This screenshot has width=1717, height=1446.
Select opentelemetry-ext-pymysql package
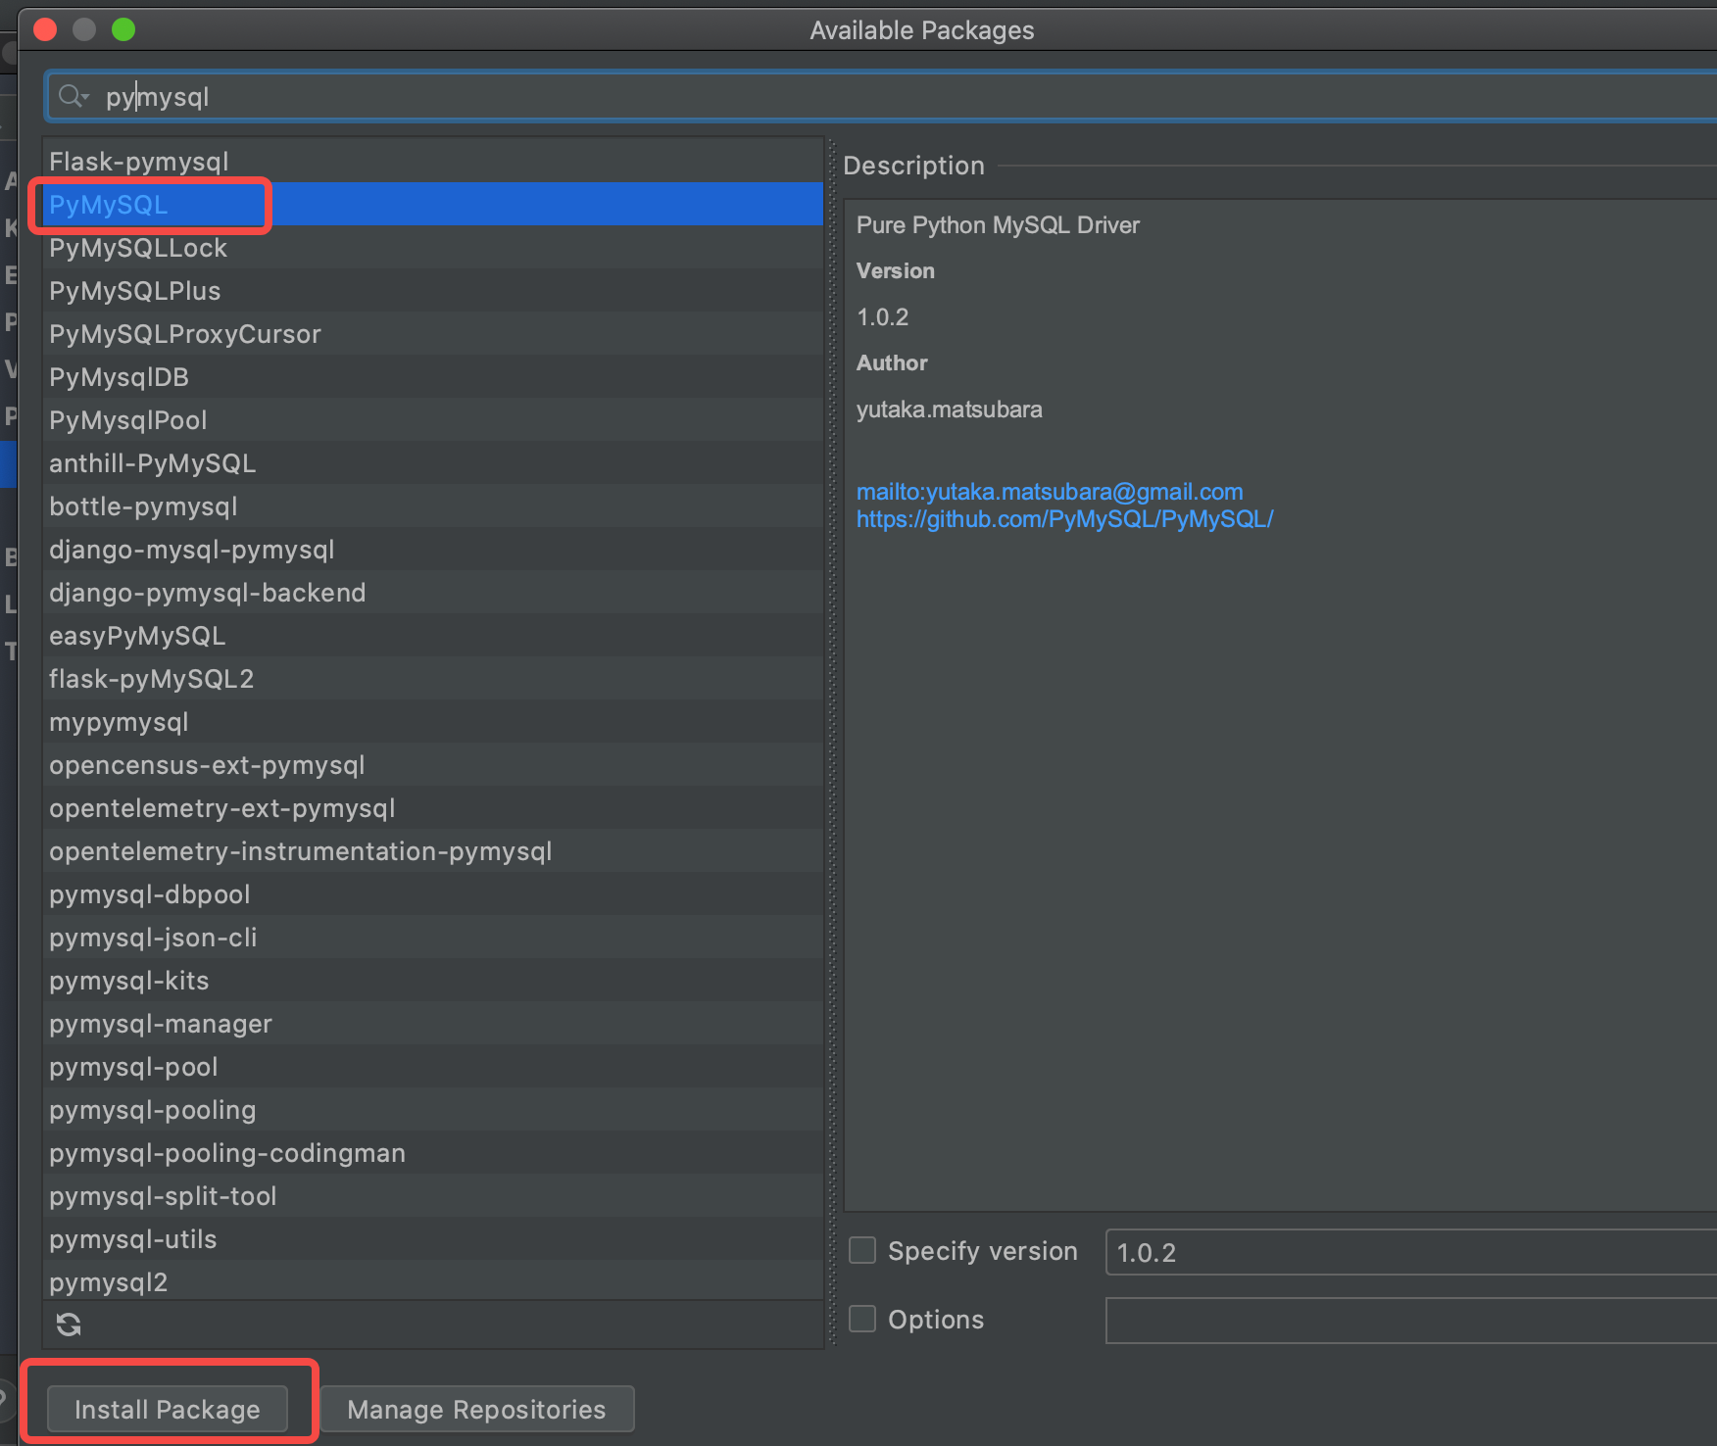pos(433,807)
